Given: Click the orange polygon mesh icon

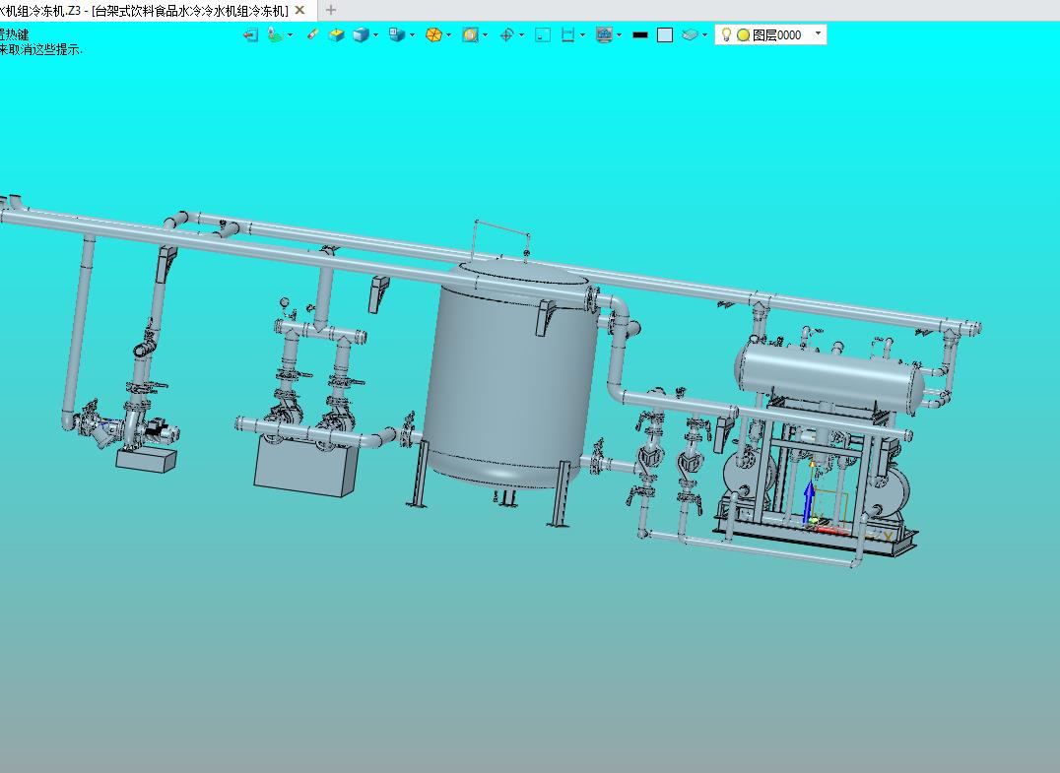Looking at the screenshot, I should [x=433, y=35].
